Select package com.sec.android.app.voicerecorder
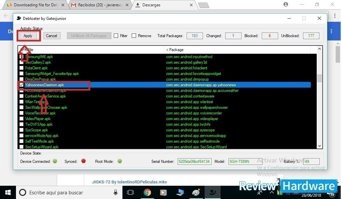The height and width of the screenshot is (199, 342). 194,113
